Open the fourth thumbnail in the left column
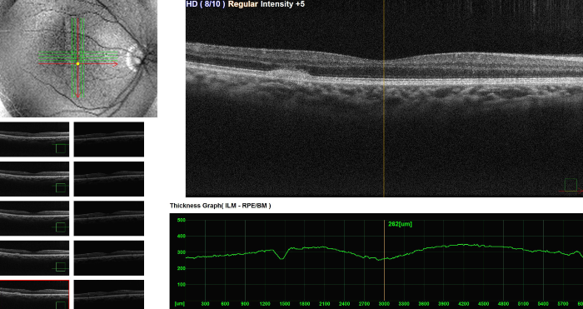The height and width of the screenshot is (309, 583). 35,257
